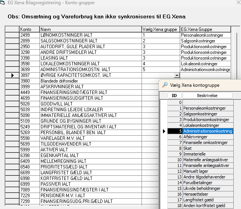Click the EG Xena application icon in title bar

coord(3,3)
